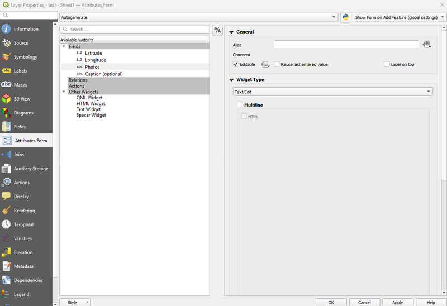Check the Multiline option
Image resolution: width=447 pixels, height=306 pixels.
pos(240,104)
